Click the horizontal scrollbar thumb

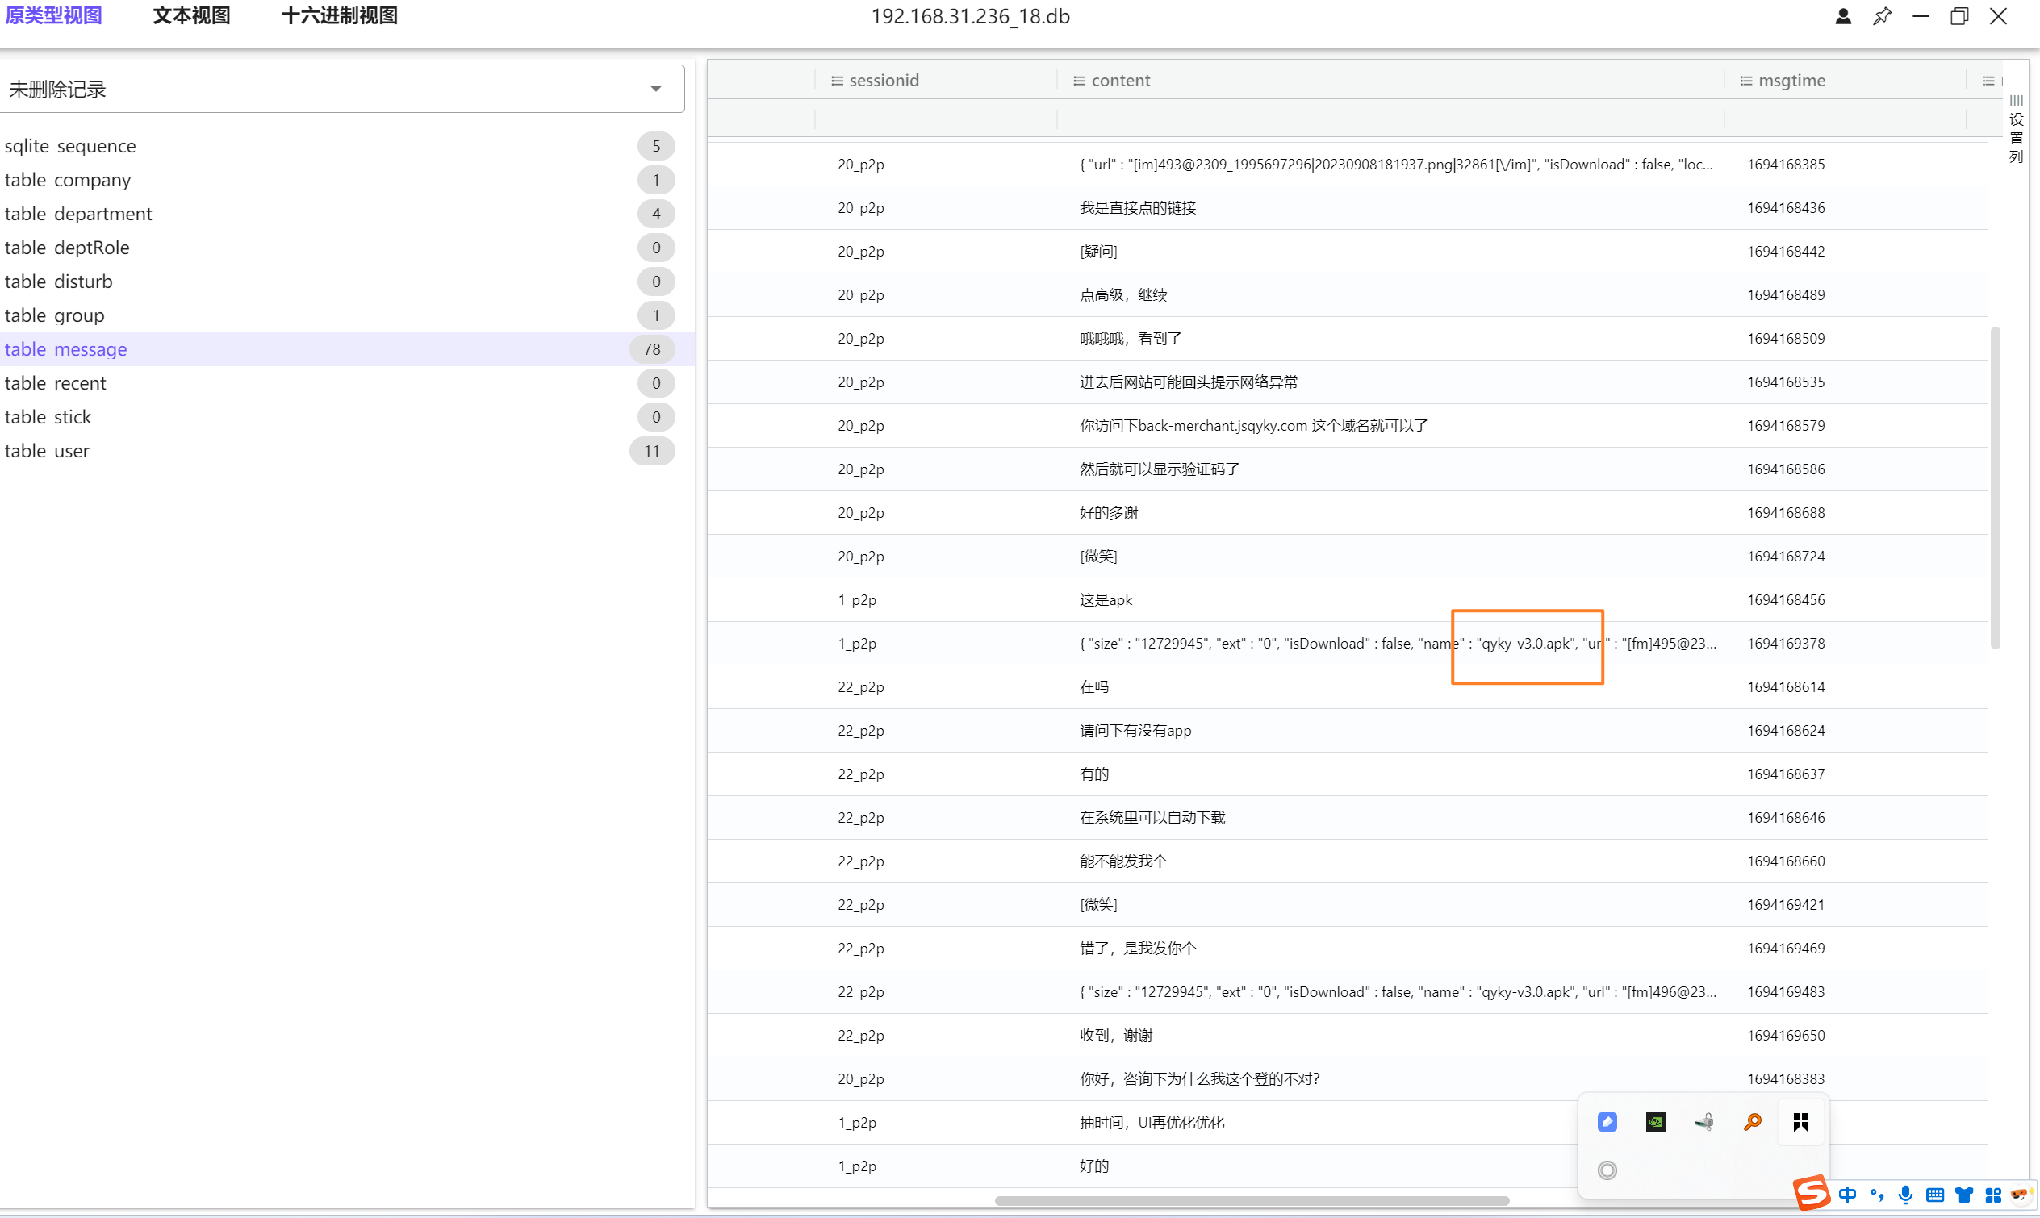[1251, 1200]
